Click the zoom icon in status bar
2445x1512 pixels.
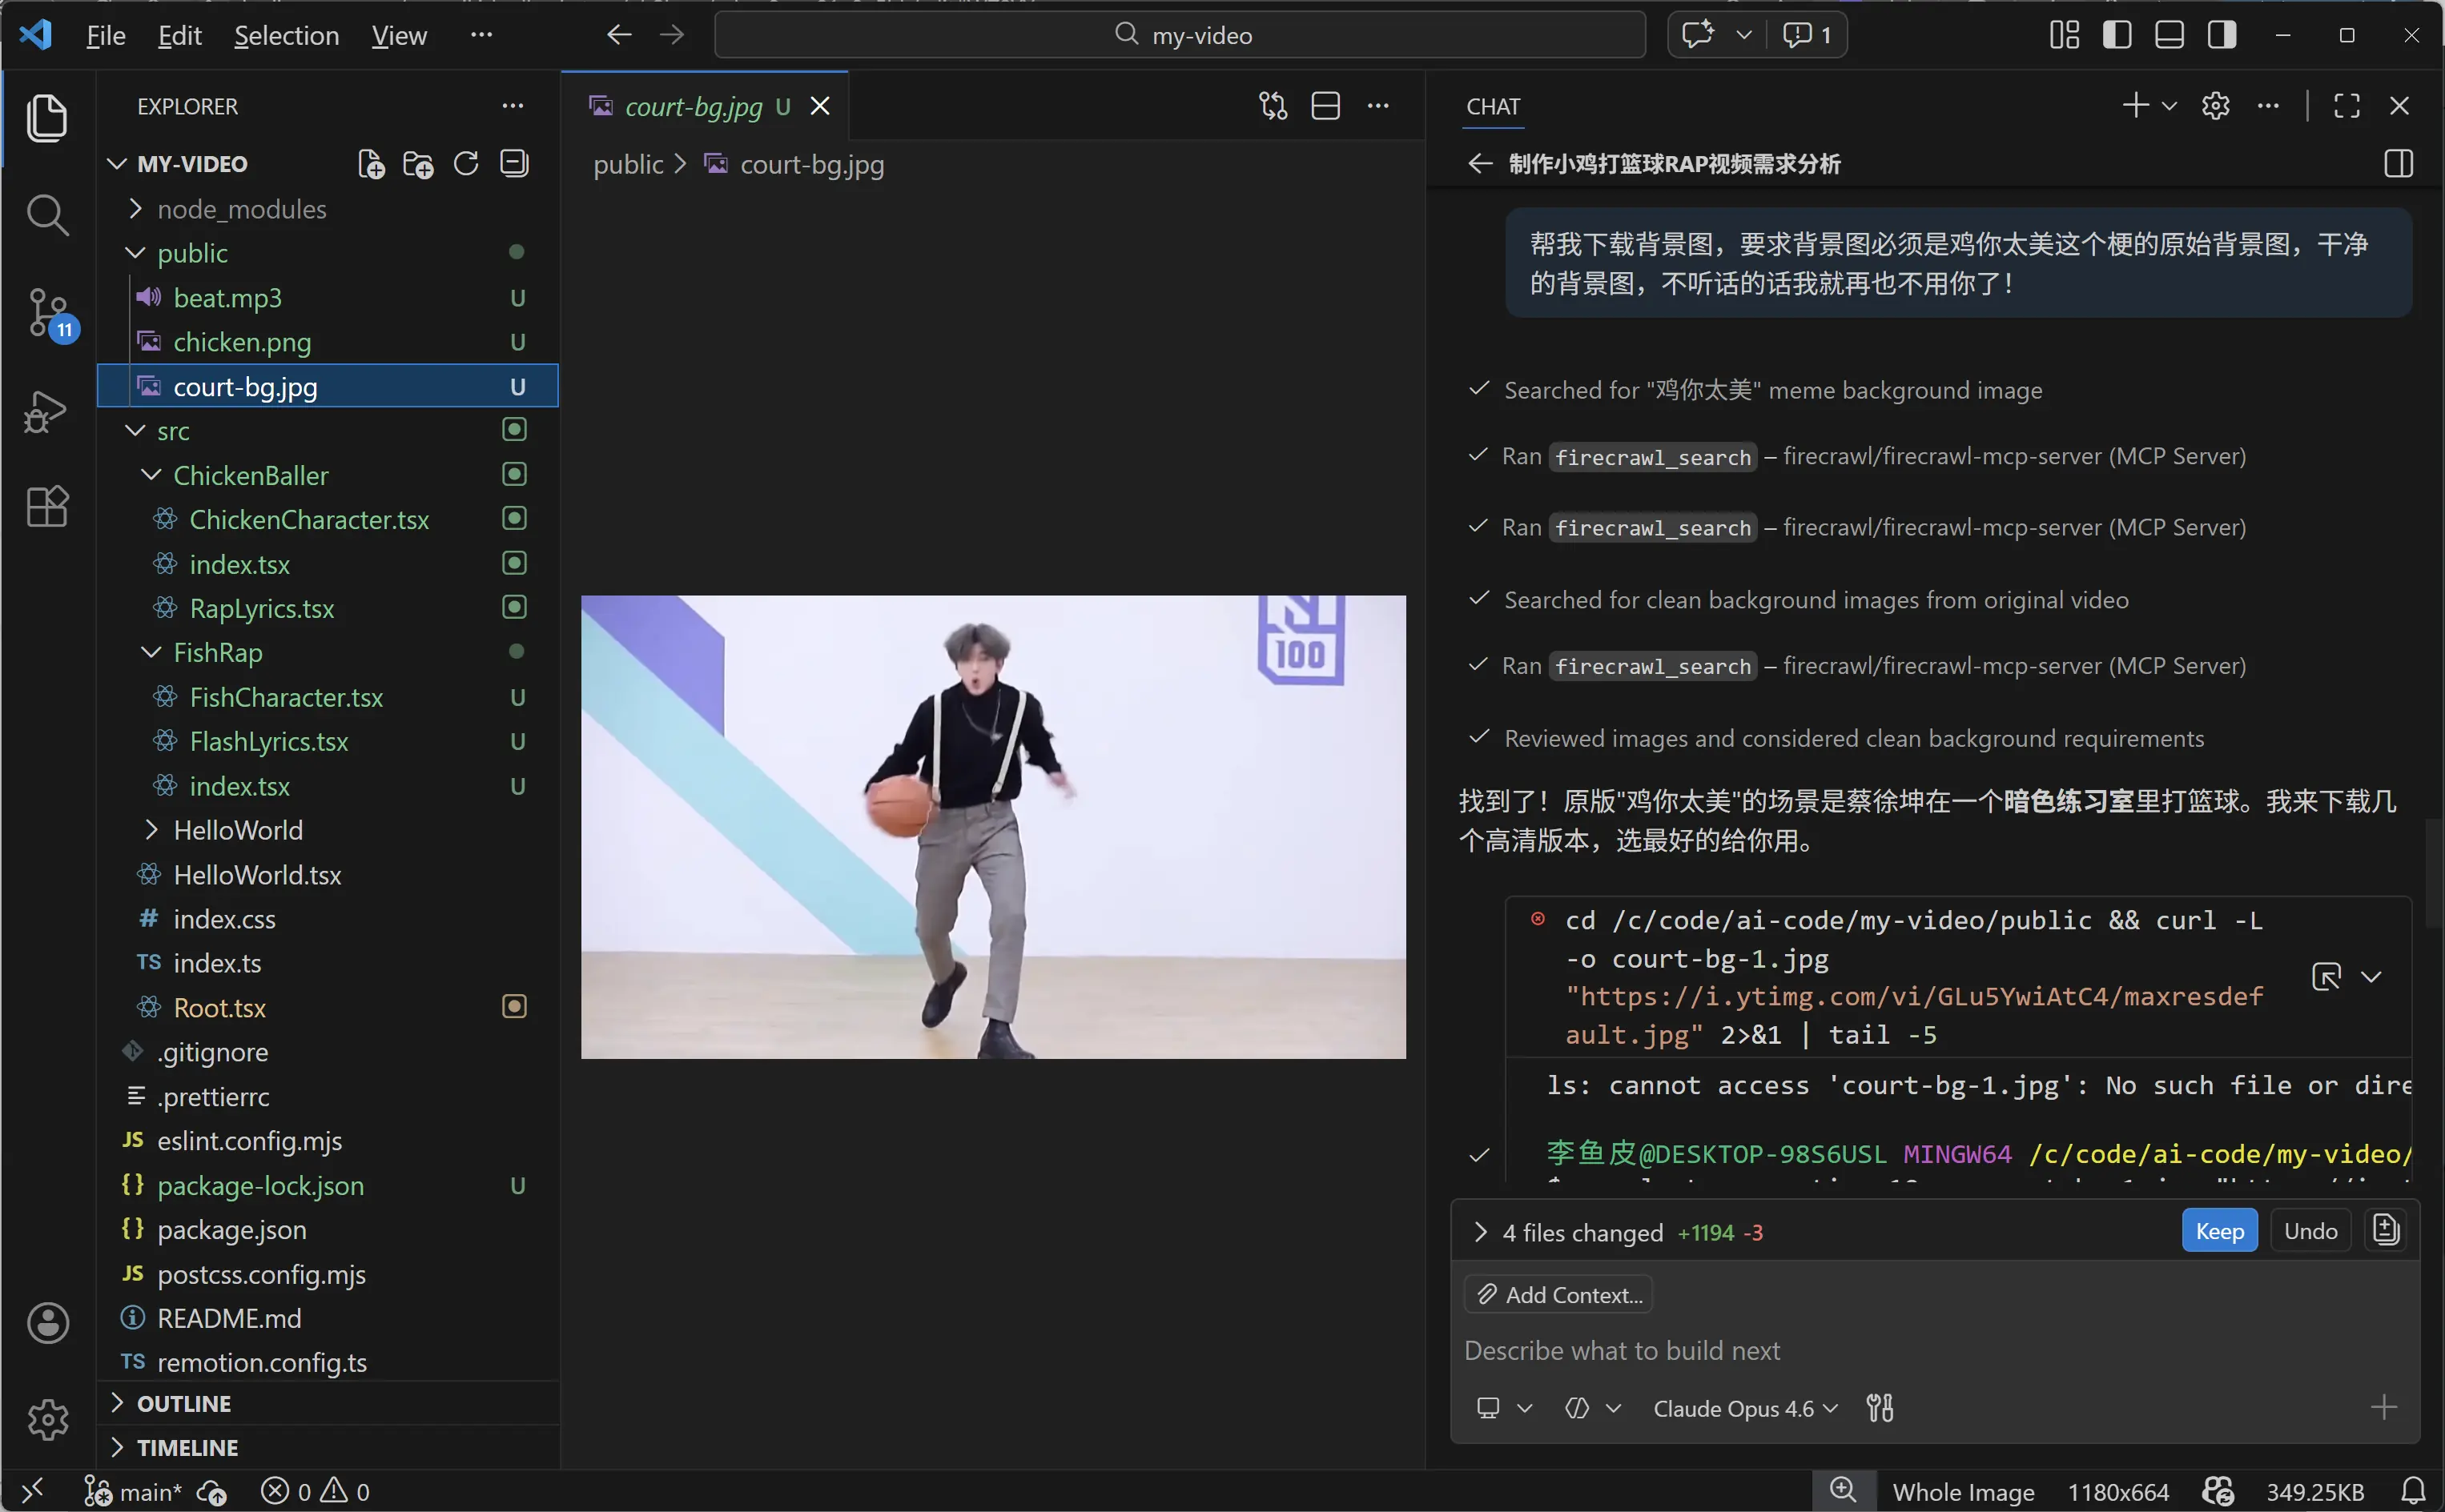click(1843, 1490)
